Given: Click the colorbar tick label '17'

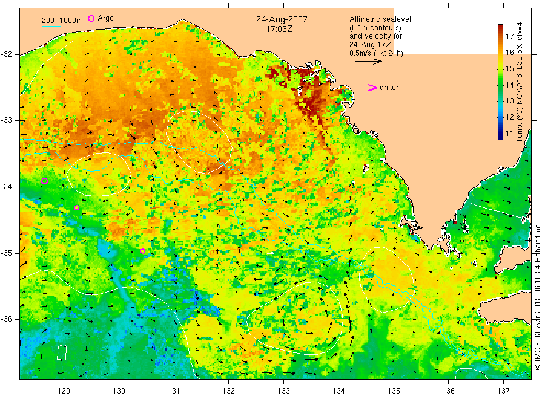Looking at the screenshot, I should point(509,36).
